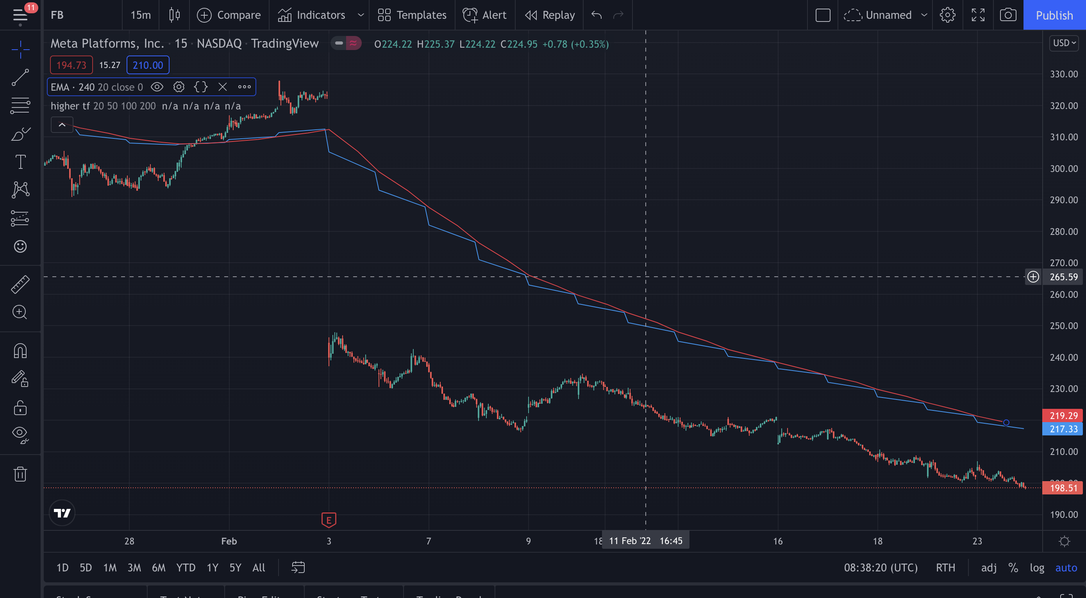Select the YTD date range
Image resolution: width=1086 pixels, height=598 pixels.
[186, 568]
